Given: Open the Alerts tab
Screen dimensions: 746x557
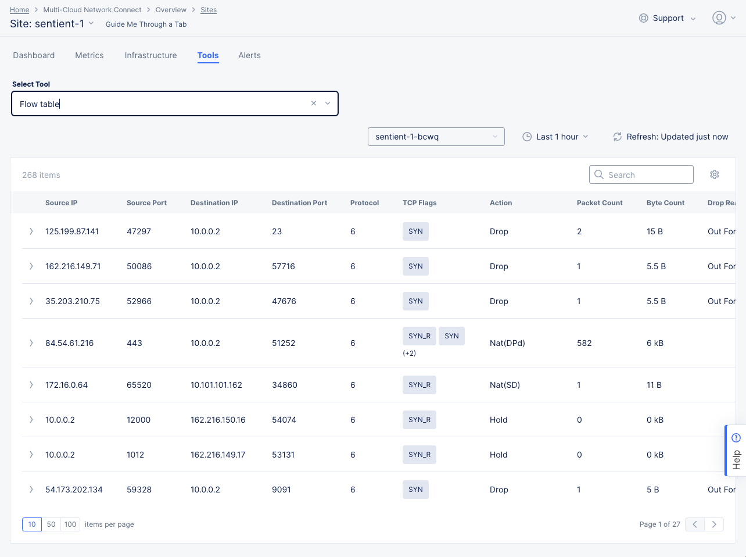Looking at the screenshot, I should [249, 55].
